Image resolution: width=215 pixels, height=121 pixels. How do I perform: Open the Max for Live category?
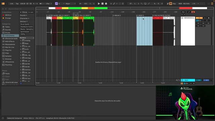(x=10, y=47)
